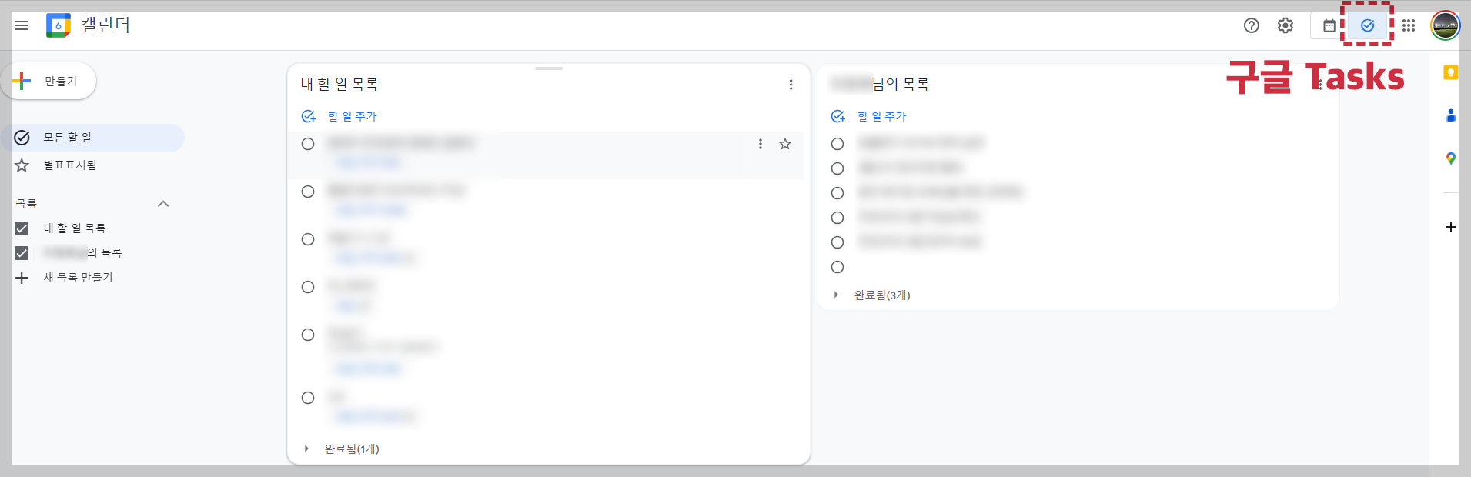The height and width of the screenshot is (477, 1471).
Task: Click 할 일 추가 in 님의 목록
Action: [869, 116]
